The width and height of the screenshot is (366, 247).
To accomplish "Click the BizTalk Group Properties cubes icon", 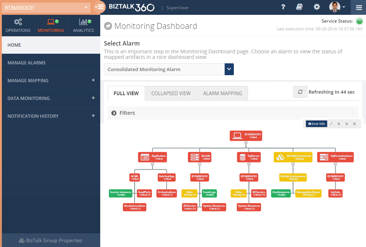I will (22, 240).
